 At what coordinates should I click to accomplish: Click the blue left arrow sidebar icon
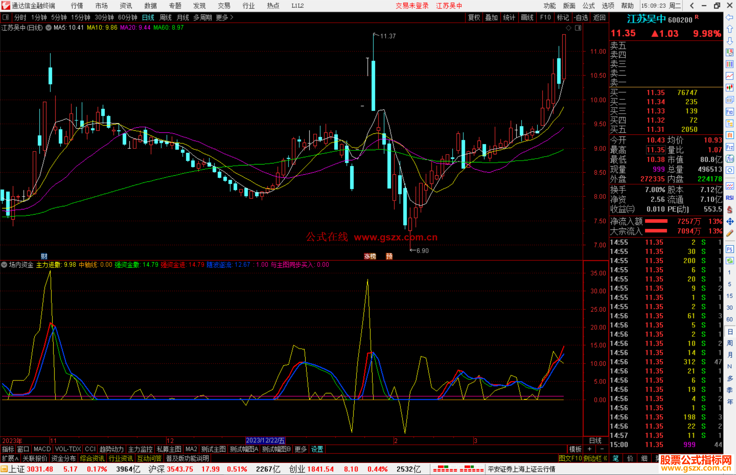click(x=730, y=17)
